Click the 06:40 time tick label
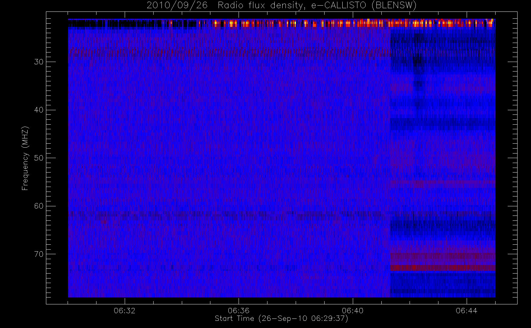The width and height of the screenshot is (531, 328). (x=352, y=311)
